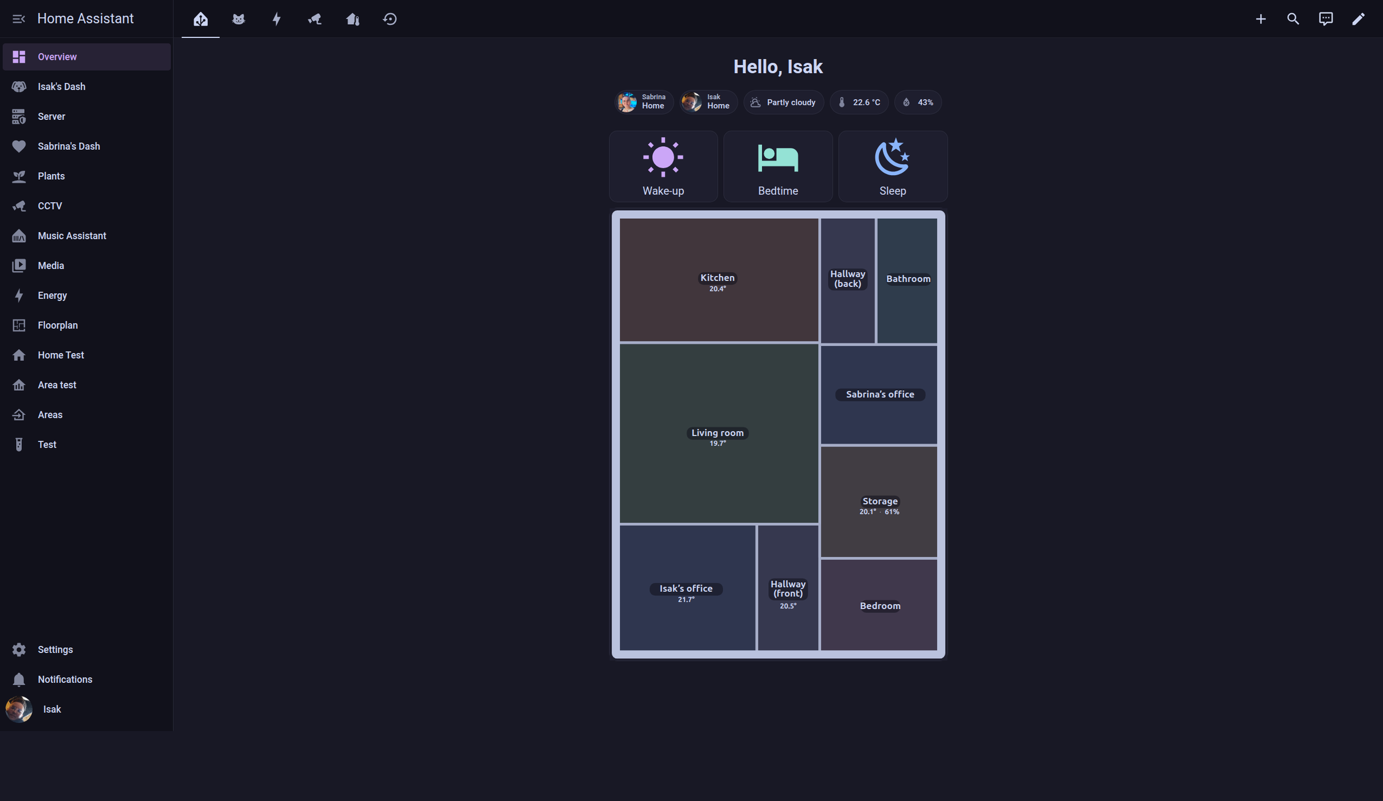
Task: Open Isak's Dash in the sidebar
Action: tap(86, 86)
